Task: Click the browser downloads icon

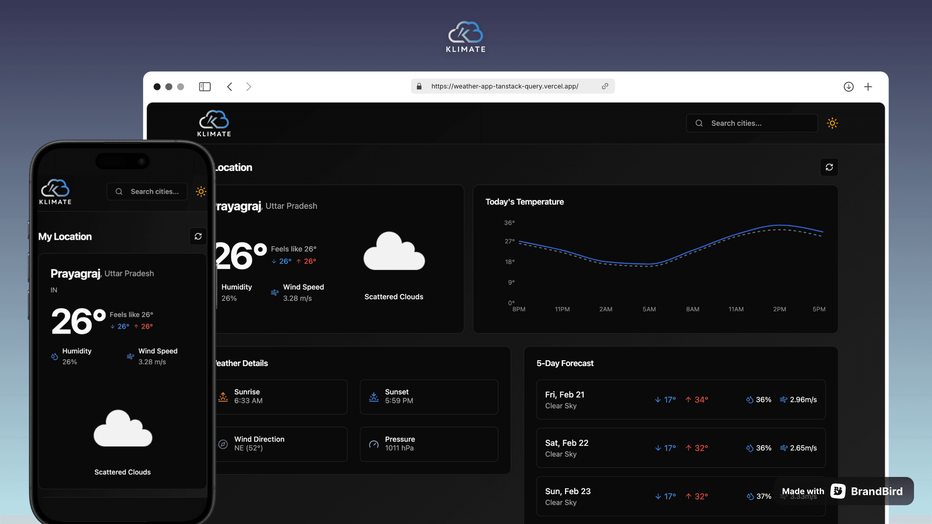Action: coord(849,87)
